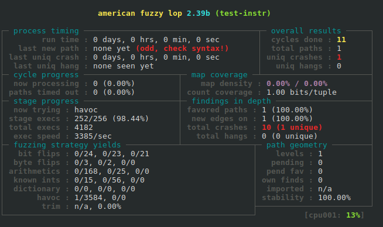Click the uniq crashes red count
Viewport: 383px width, 227px height.
[x=339, y=57]
